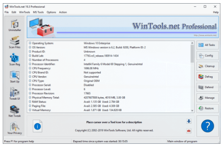The height and width of the screenshot is (147, 222).
Task: Launch the Your Privacy tool
Action: pyautogui.click(x=14, y=128)
